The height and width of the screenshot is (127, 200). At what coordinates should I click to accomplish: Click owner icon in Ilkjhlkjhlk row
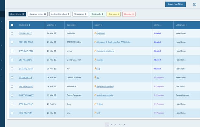pyautogui.click(x=95, y=33)
